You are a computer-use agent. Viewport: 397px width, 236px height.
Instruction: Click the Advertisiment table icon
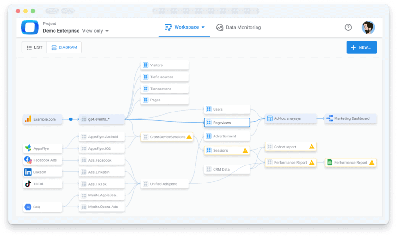tap(208, 136)
